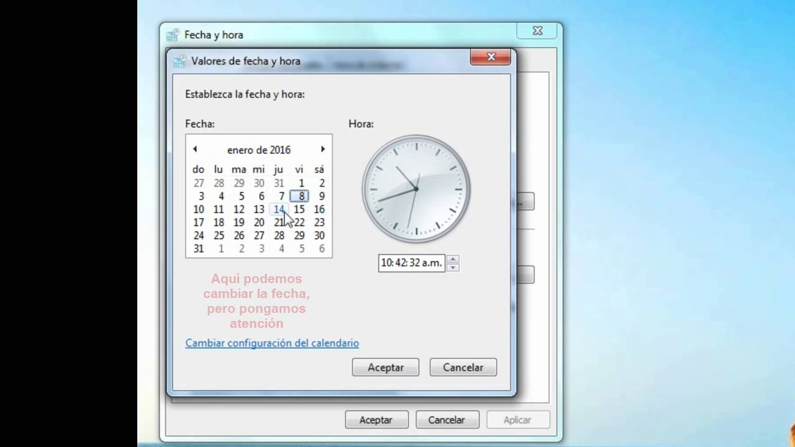
Task: Select day 1 of enero (Friday)
Action: (301, 183)
